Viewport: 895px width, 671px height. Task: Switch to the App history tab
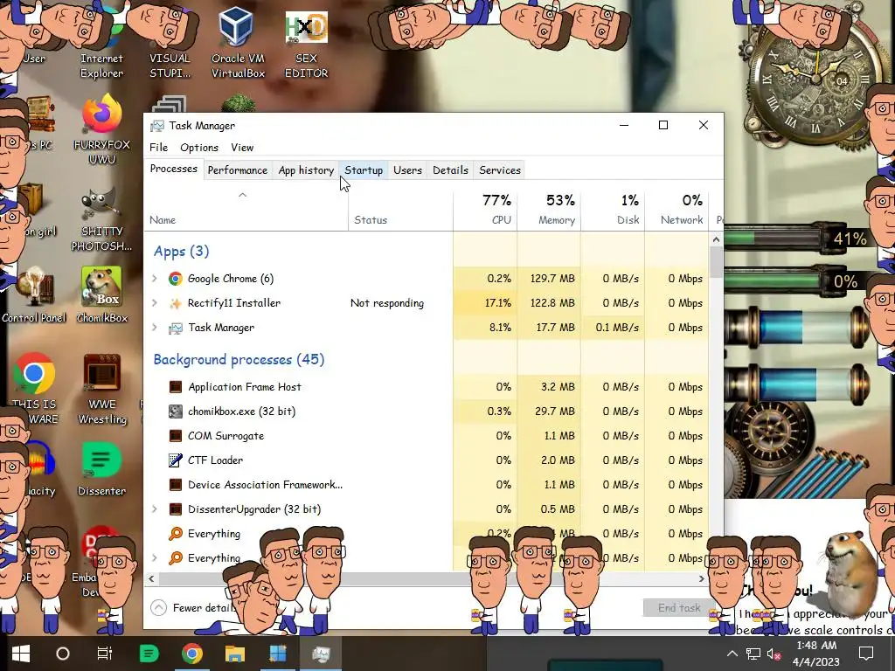pos(306,170)
